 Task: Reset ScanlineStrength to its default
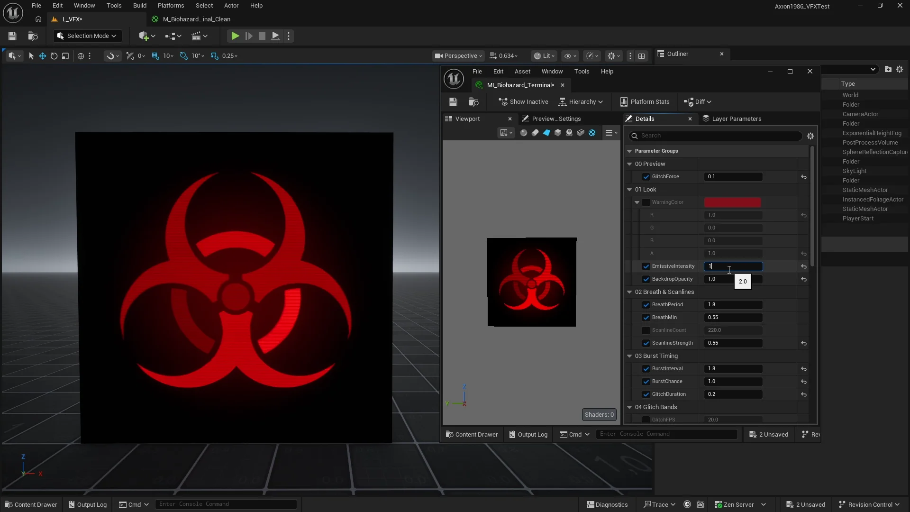[x=804, y=343]
